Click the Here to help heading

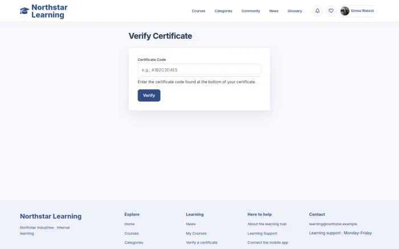tap(259, 214)
